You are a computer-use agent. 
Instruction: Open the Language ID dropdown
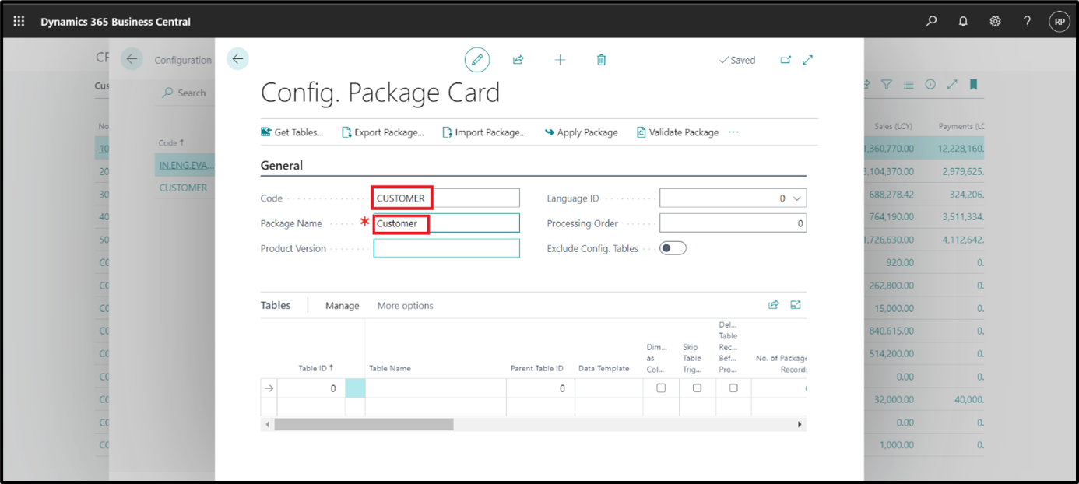coord(796,198)
